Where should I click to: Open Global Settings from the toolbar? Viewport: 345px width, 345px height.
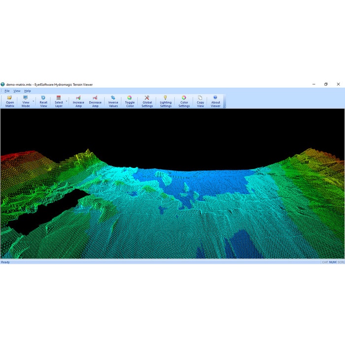(147, 102)
